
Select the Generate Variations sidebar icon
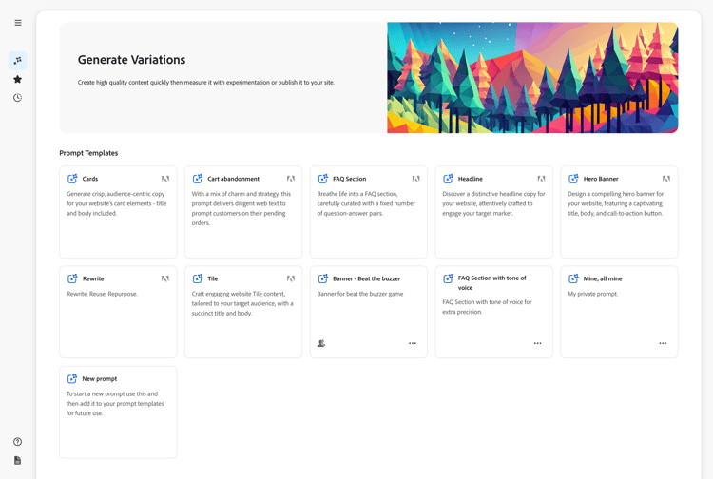(18, 61)
